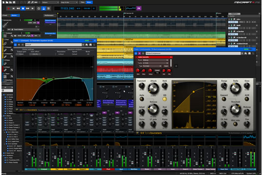The height and width of the screenshot is (175, 263).
Task: Open the Snap To Bar dropdown
Action: click(69, 2)
